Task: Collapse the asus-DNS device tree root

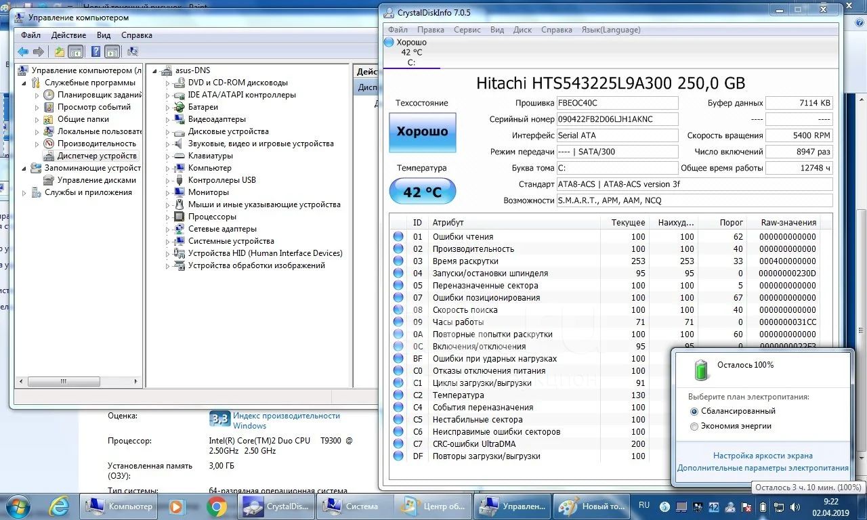Action: coord(155,70)
